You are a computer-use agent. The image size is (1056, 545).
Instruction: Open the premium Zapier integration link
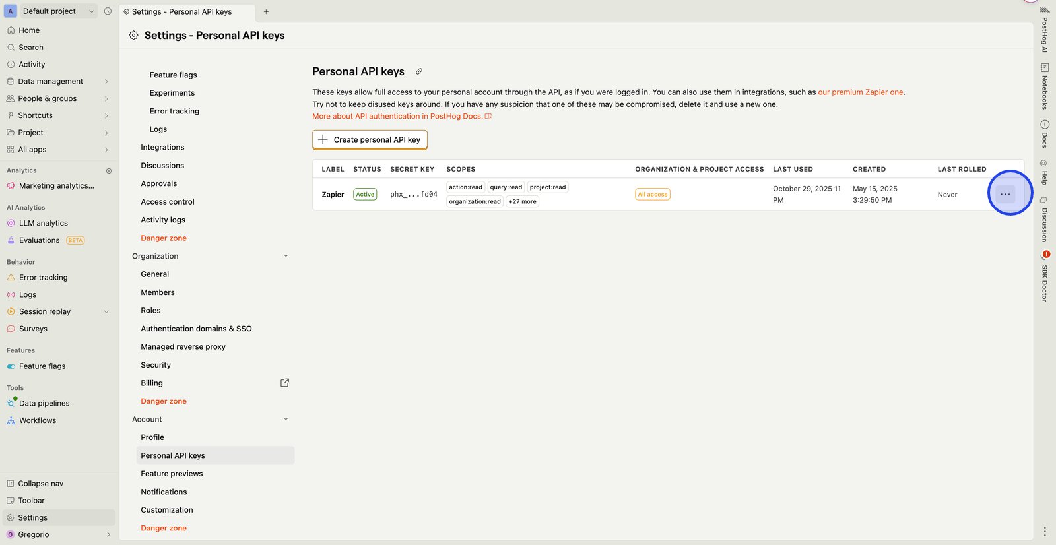(860, 92)
